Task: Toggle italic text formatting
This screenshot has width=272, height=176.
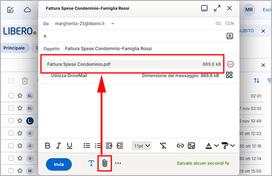Action: pyautogui.click(x=58, y=146)
